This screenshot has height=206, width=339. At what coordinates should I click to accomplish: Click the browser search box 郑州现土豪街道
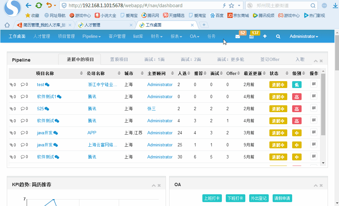coord(281,6)
